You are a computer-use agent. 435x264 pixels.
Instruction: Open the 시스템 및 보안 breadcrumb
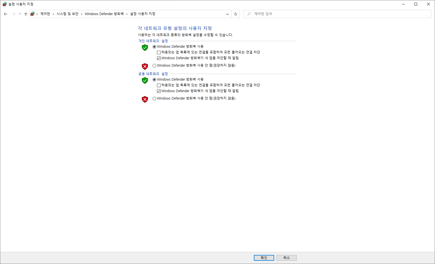pos(68,14)
